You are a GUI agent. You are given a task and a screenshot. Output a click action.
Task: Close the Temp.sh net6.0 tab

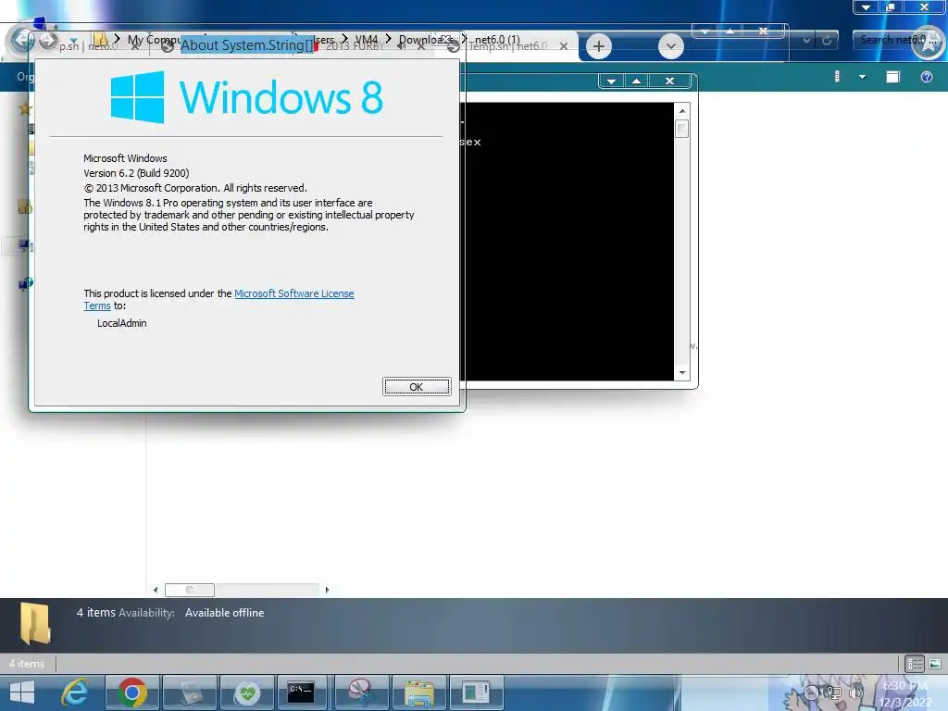click(x=564, y=46)
